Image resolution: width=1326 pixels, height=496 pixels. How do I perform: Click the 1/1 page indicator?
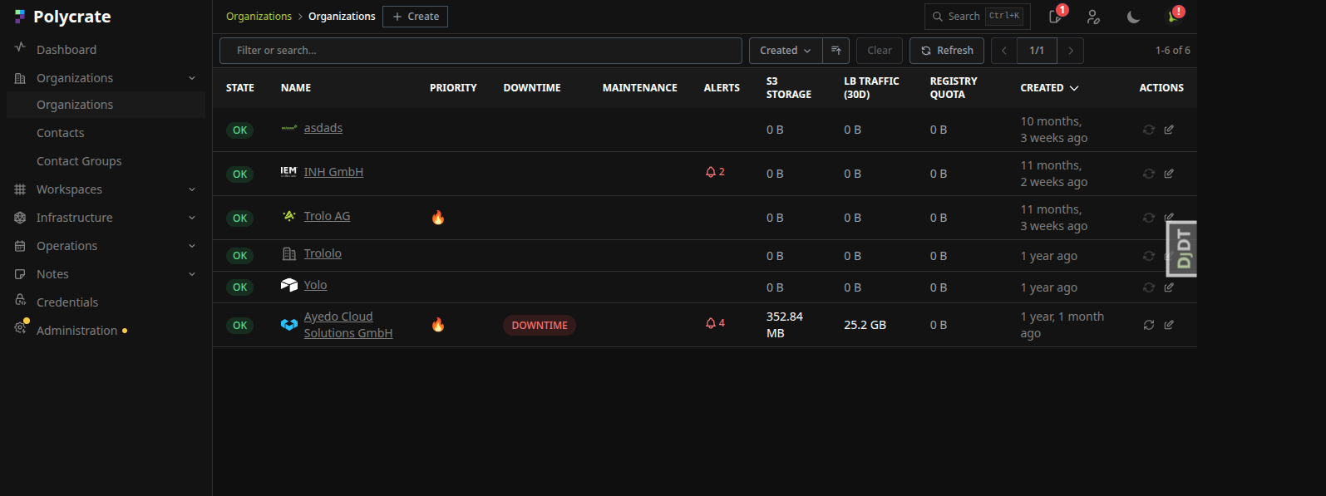tap(1037, 51)
